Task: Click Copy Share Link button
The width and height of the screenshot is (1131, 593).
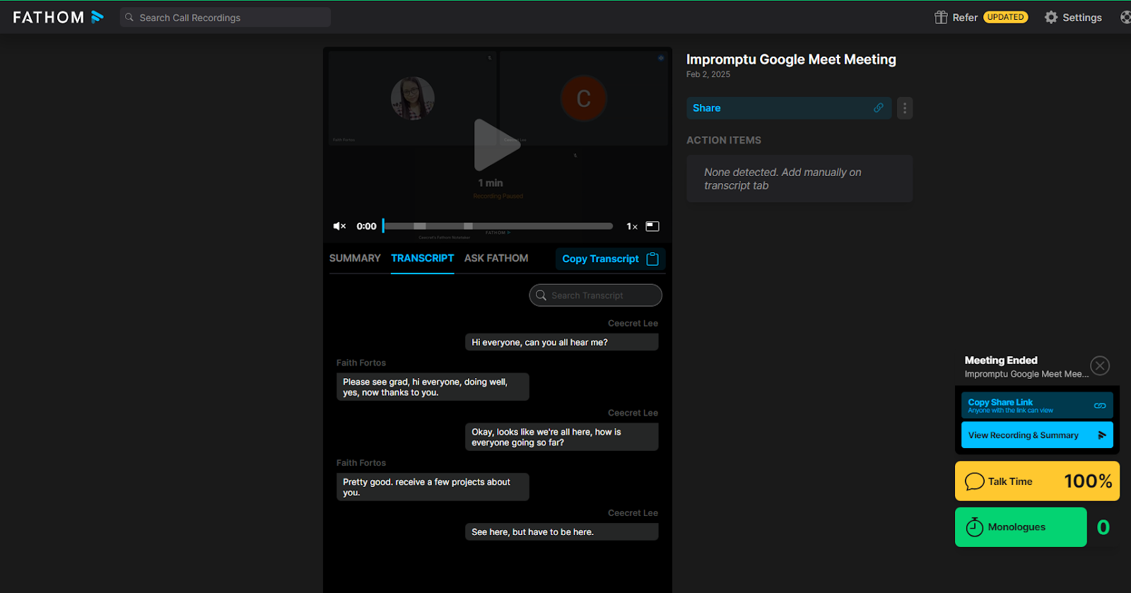Action: [1037, 406]
